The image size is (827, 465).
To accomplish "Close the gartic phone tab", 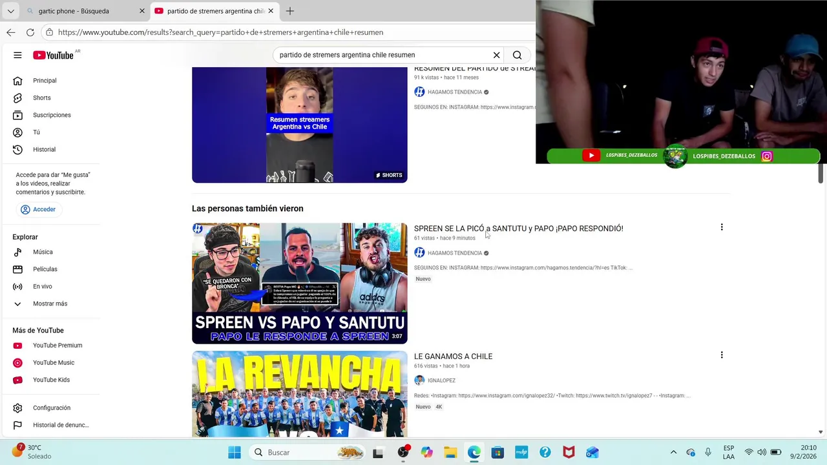I will tap(142, 11).
